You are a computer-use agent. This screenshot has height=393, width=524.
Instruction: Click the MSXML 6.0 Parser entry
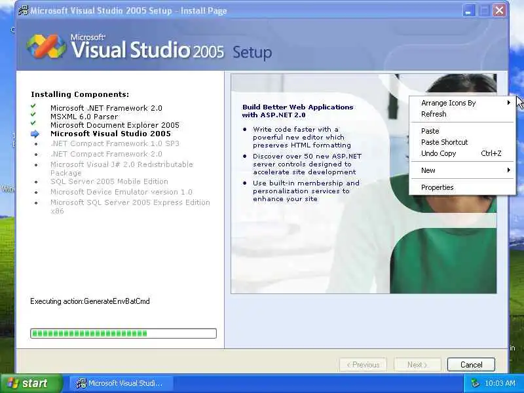pyautogui.click(x=84, y=117)
